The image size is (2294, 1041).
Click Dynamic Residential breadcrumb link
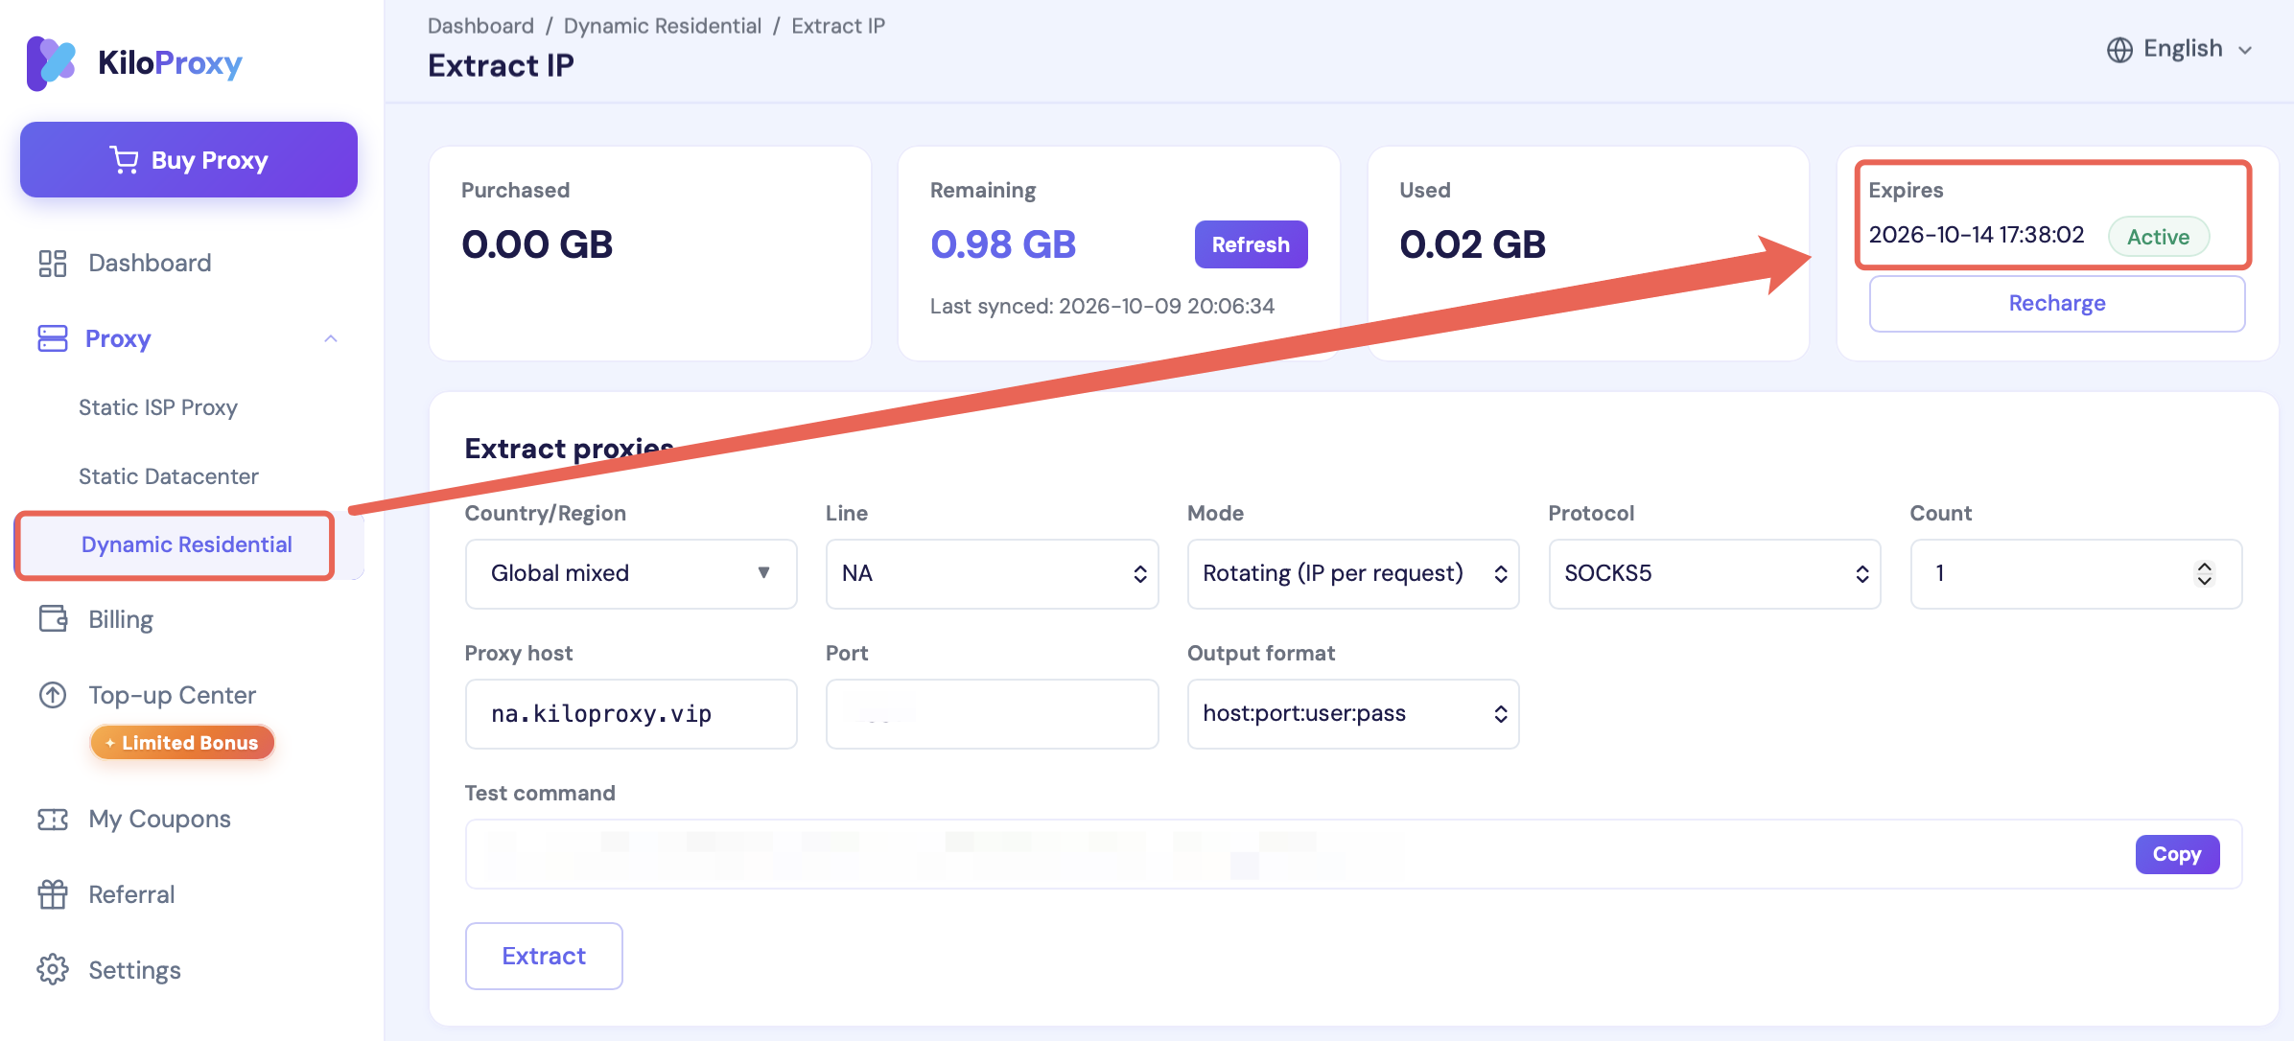[x=663, y=26]
